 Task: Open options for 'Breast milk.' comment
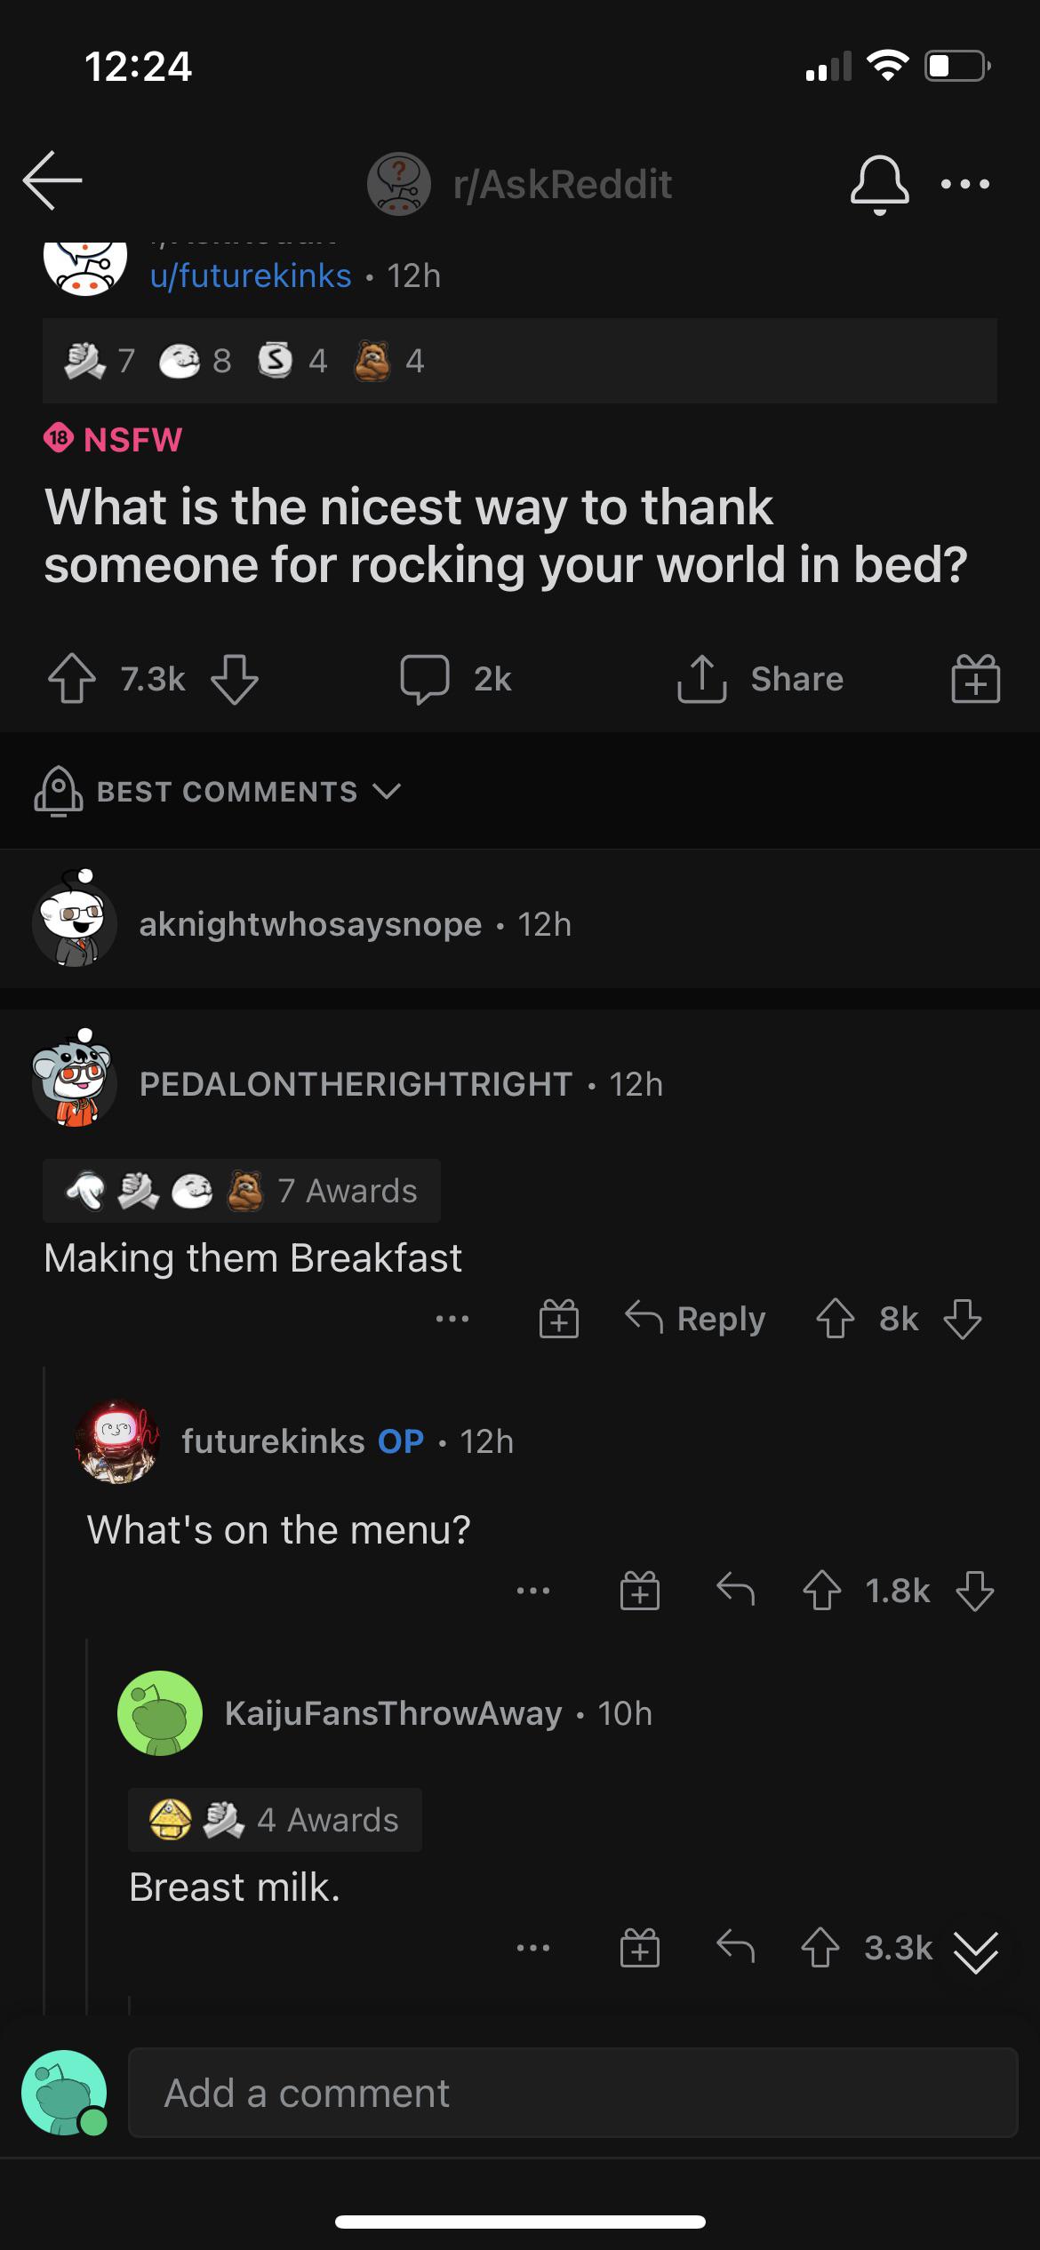point(532,1948)
